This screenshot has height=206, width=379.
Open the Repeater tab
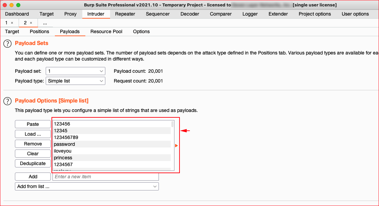click(x=125, y=14)
